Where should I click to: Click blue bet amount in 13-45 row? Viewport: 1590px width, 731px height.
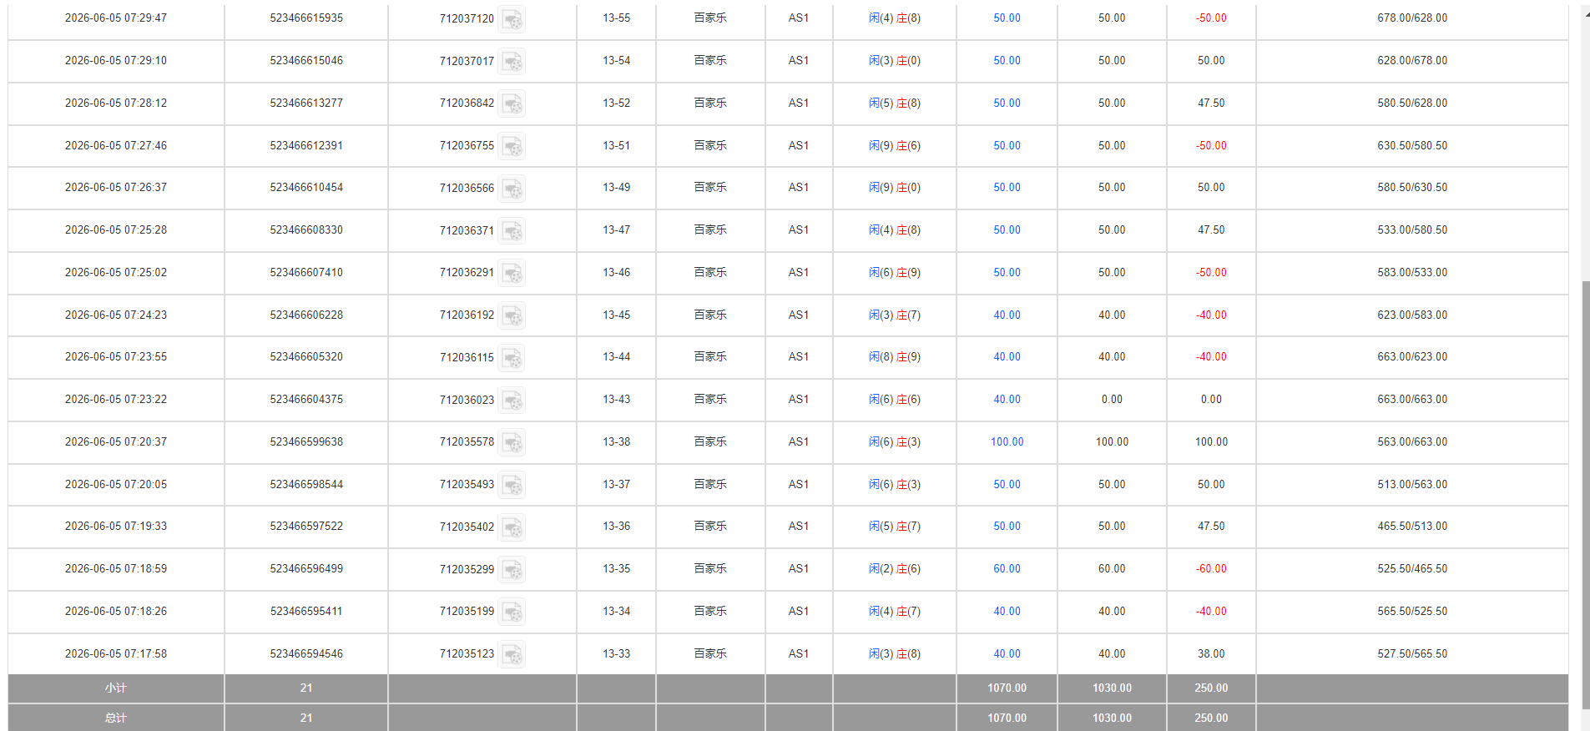(1007, 315)
